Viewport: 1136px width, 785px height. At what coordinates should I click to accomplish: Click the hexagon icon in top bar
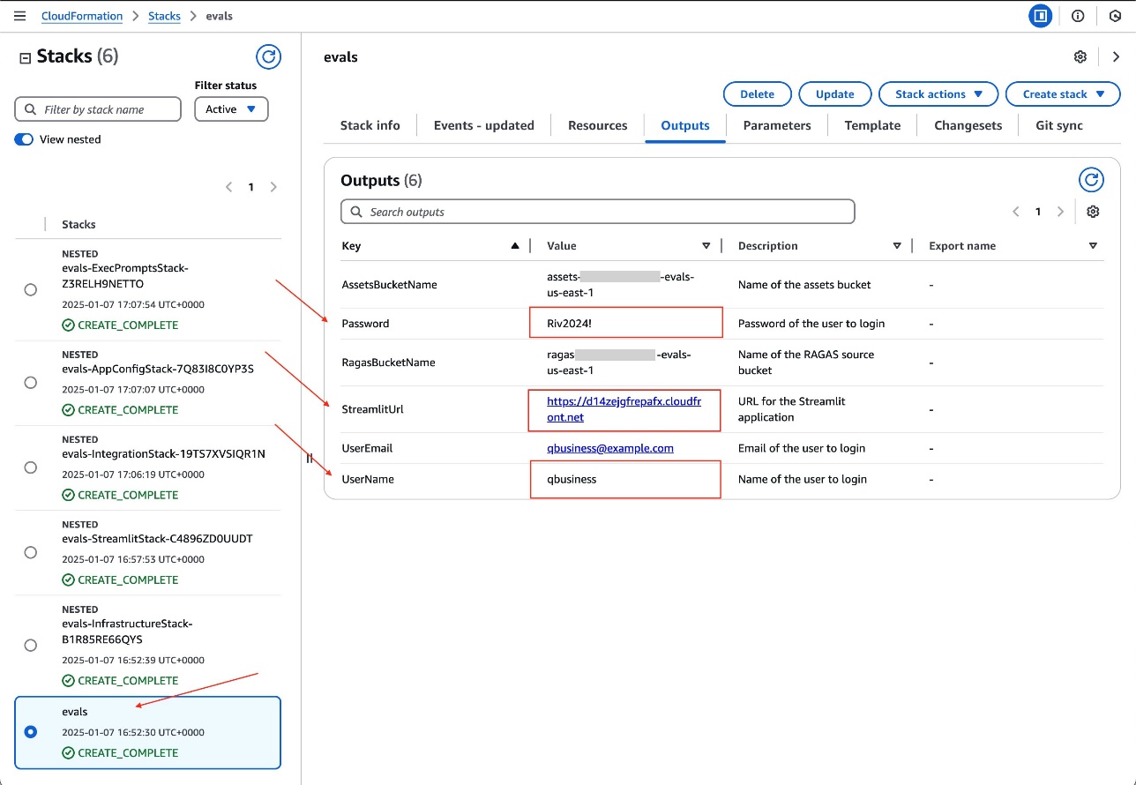(x=1115, y=16)
